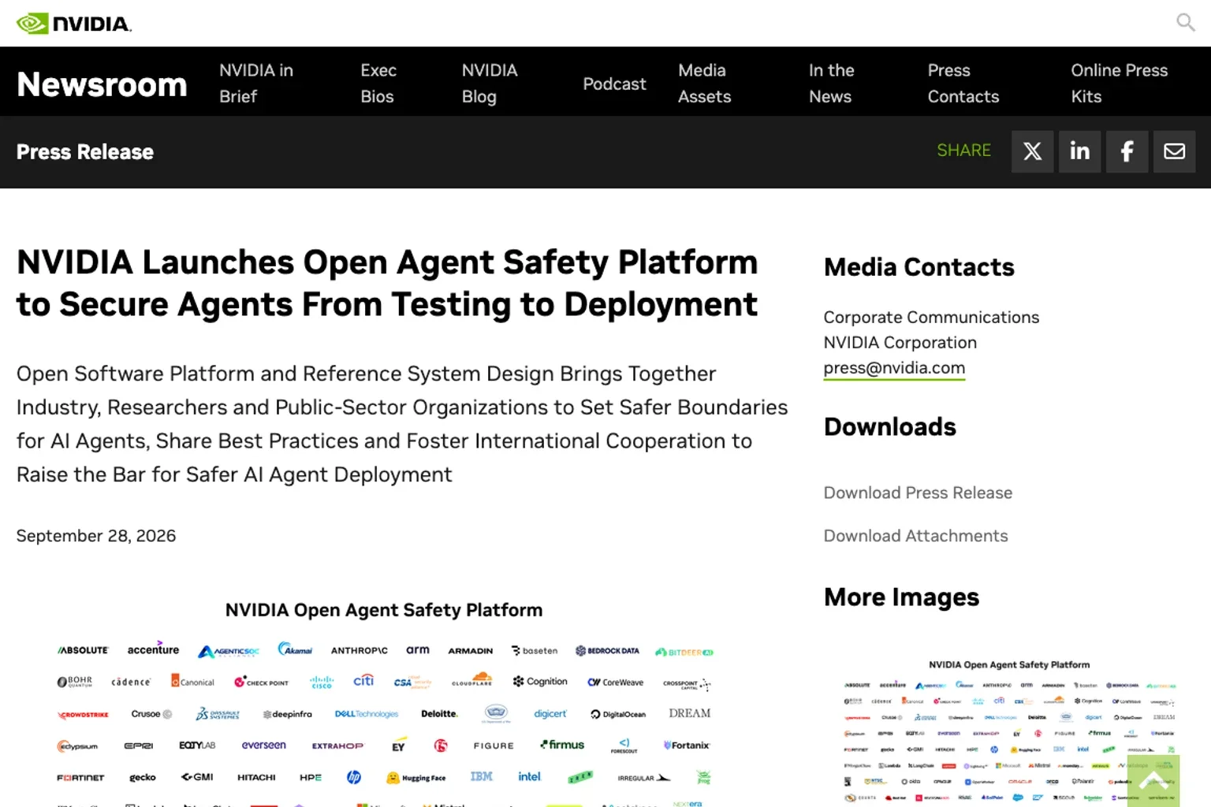
Task: Open the search magnifier icon
Action: 1185,22
